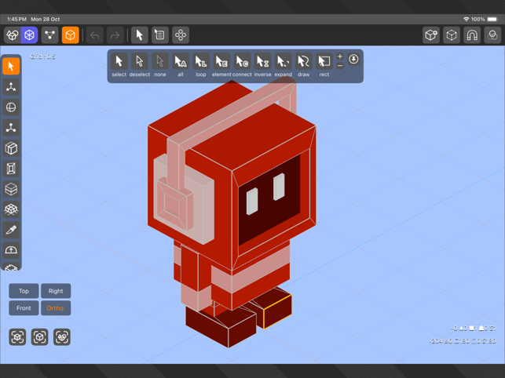Switch to Front view
This screenshot has width=505, height=378.
[24, 308]
